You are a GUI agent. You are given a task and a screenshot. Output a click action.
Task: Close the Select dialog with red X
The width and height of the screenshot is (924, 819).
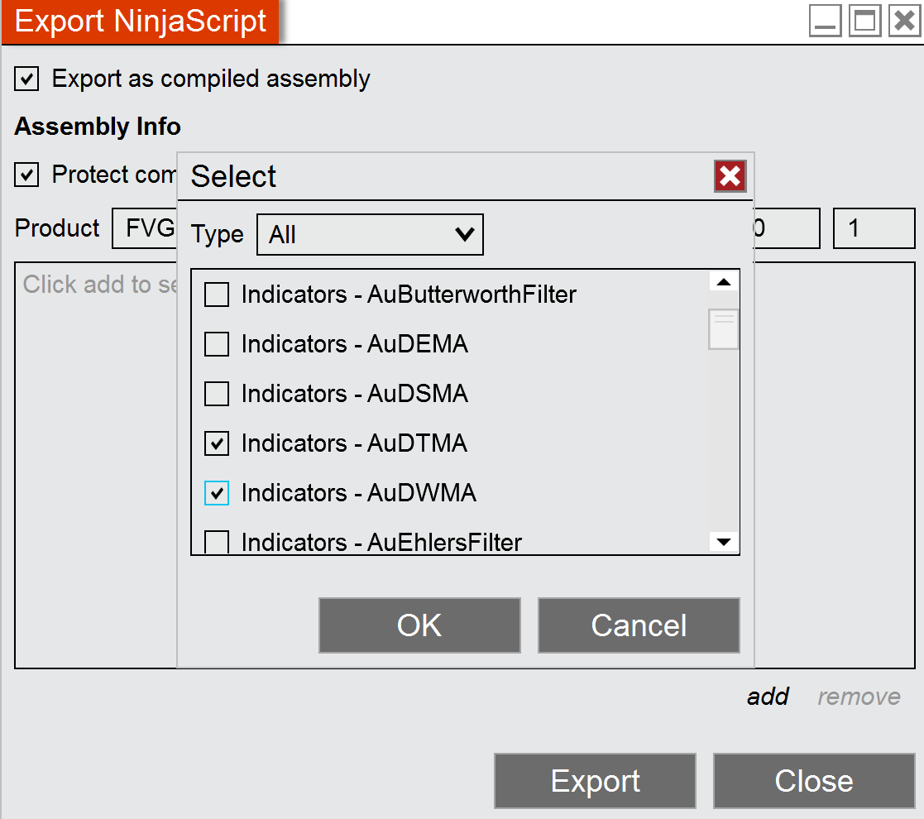point(730,175)
